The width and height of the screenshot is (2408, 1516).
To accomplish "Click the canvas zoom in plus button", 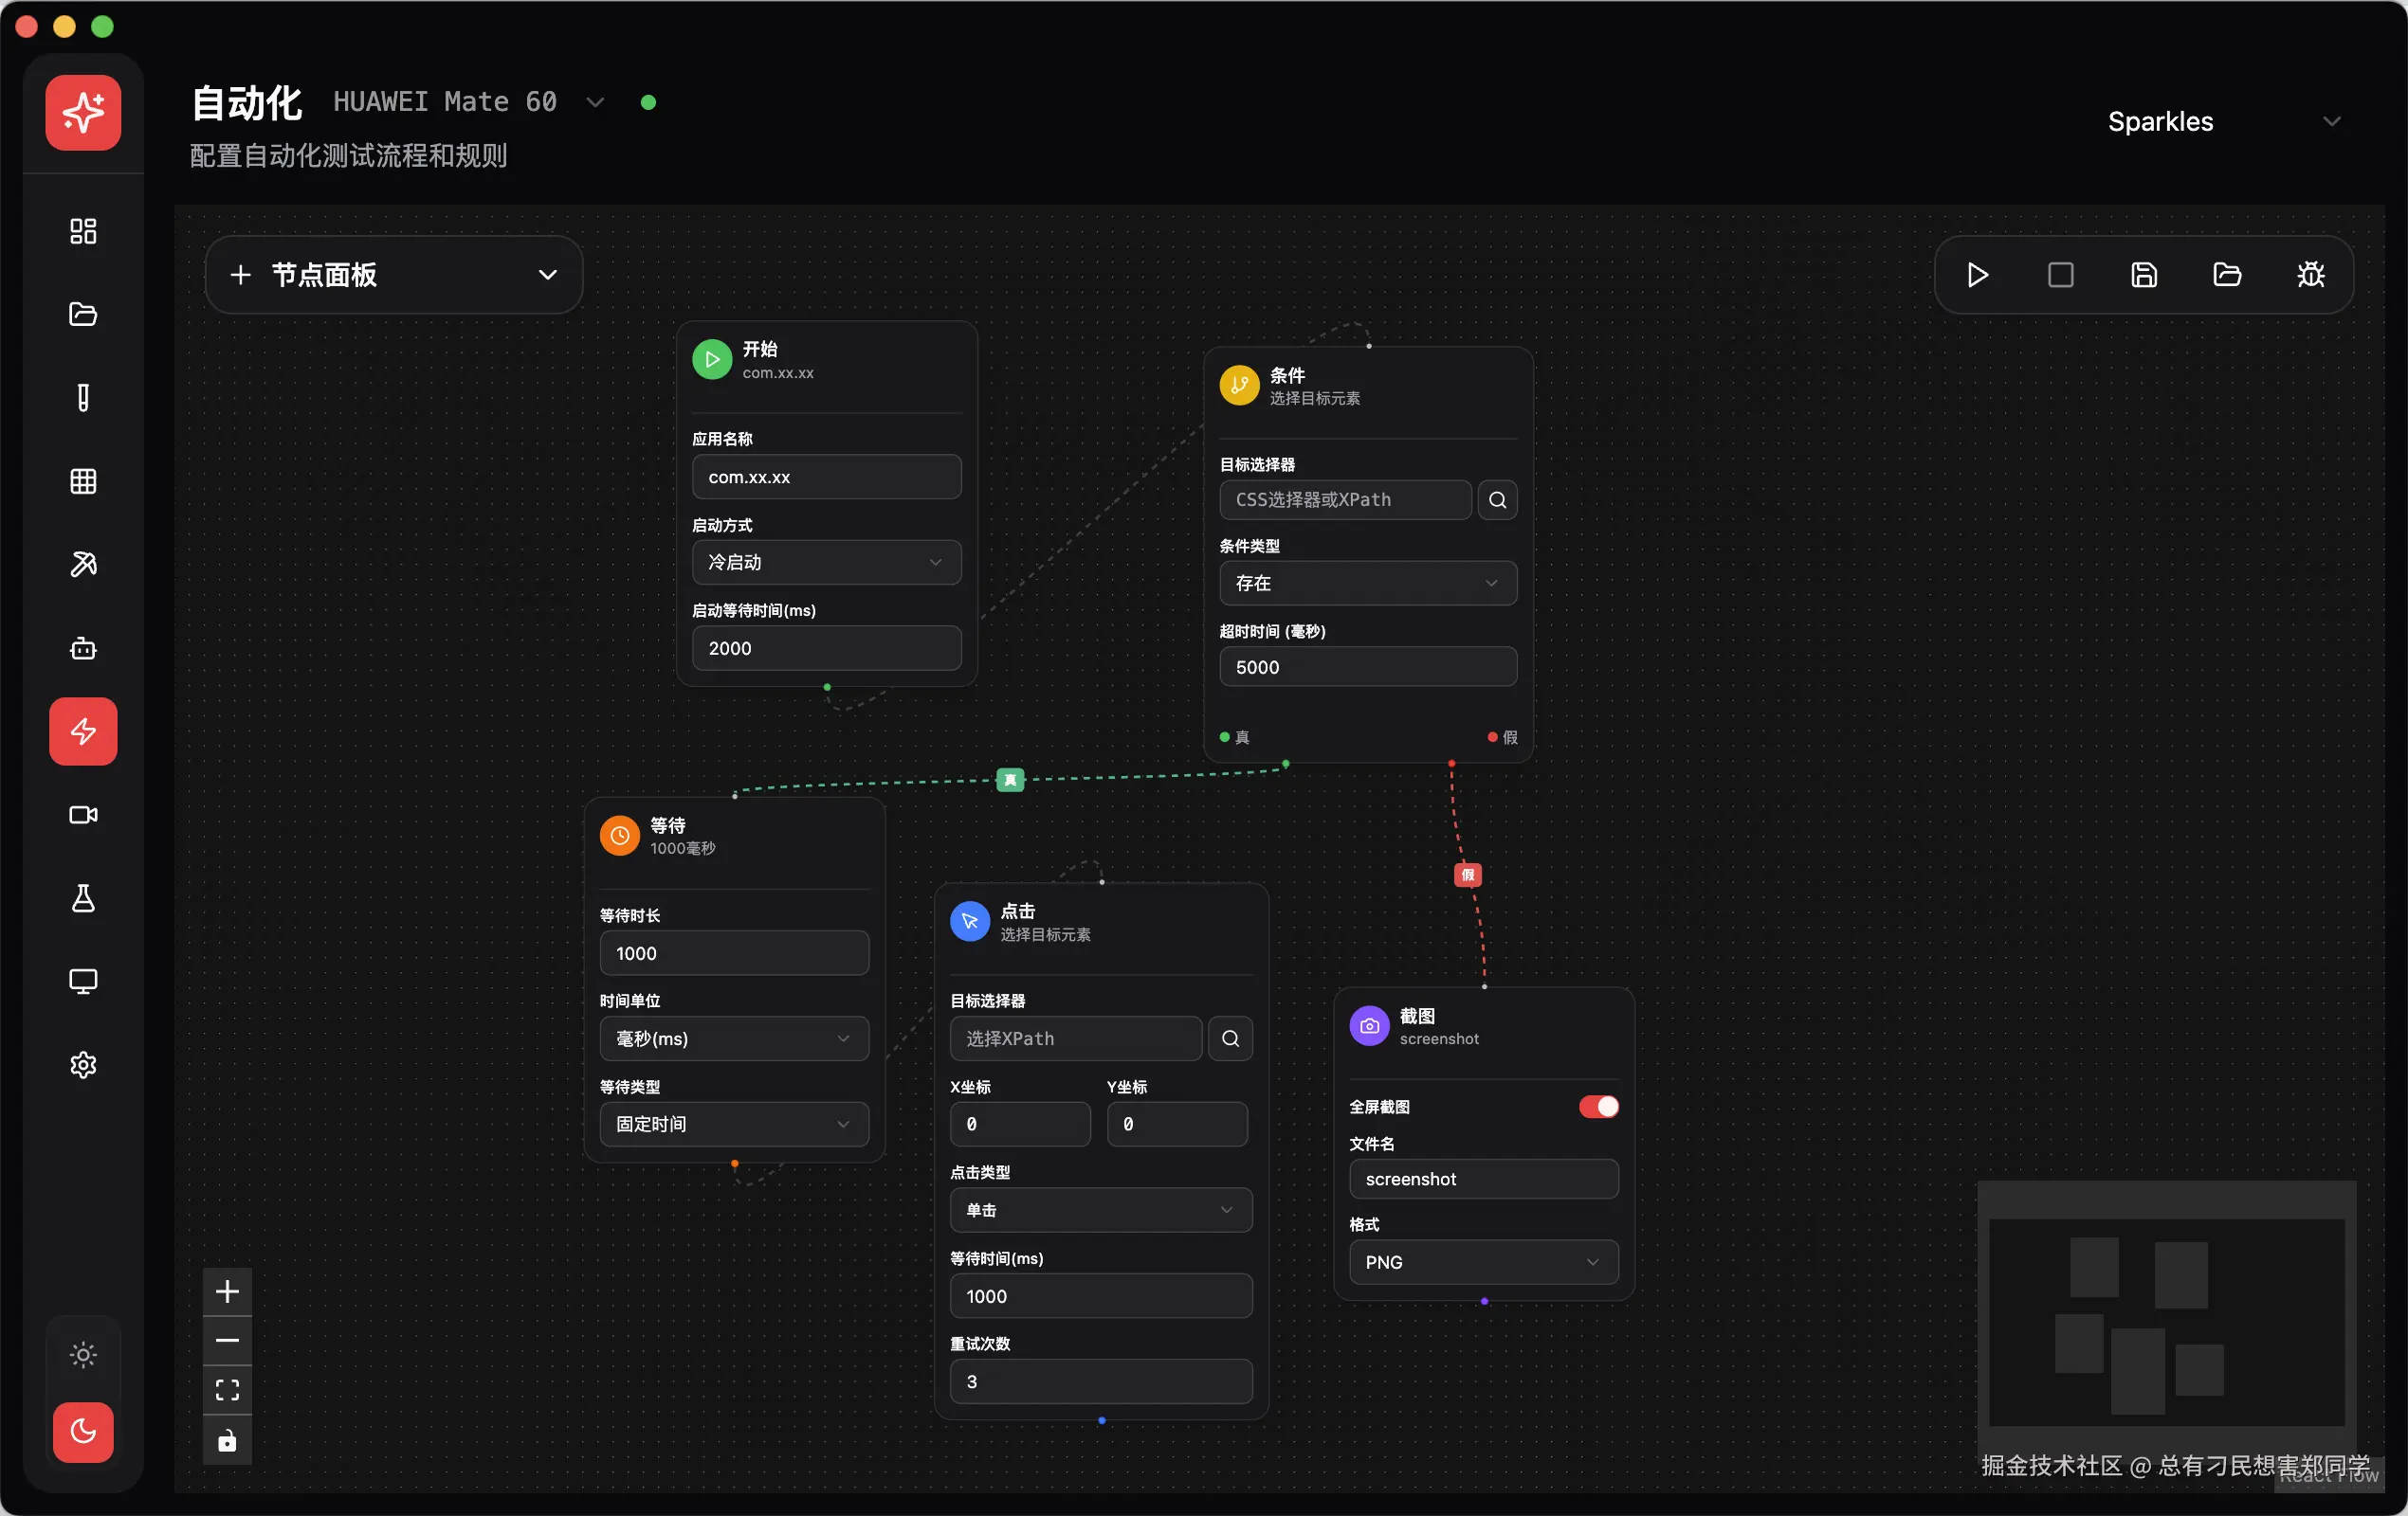I will tap(227, 1291).
